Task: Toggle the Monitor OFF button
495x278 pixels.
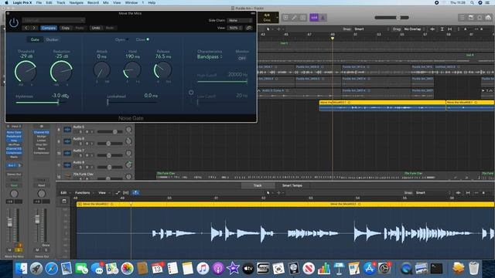Action: 242,59
